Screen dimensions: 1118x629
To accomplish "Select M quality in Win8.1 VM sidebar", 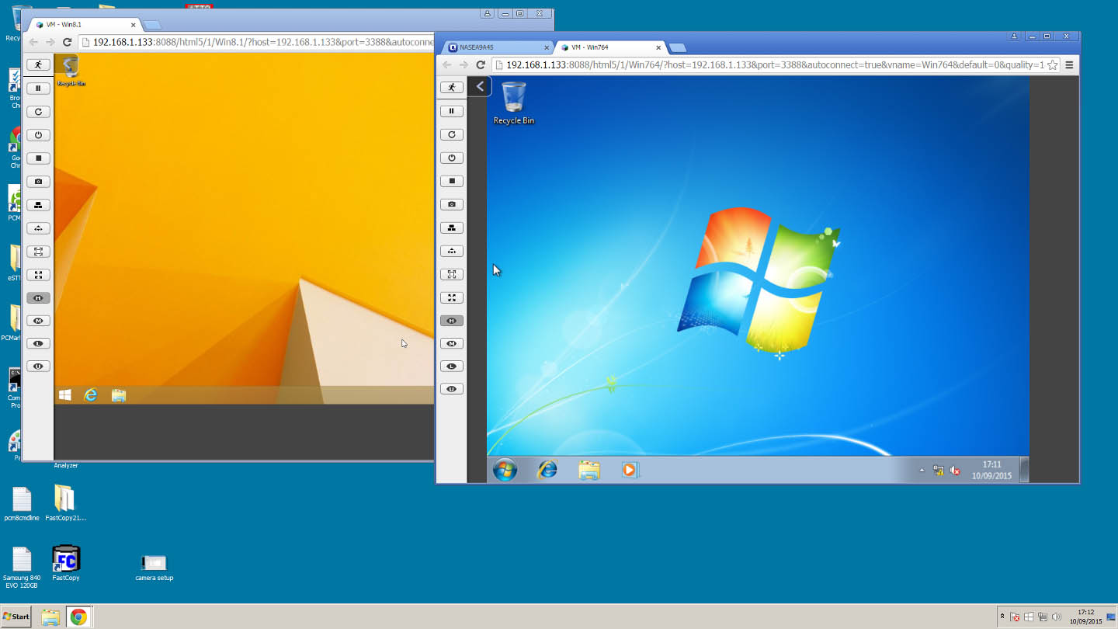I will (x=38, y=321).
